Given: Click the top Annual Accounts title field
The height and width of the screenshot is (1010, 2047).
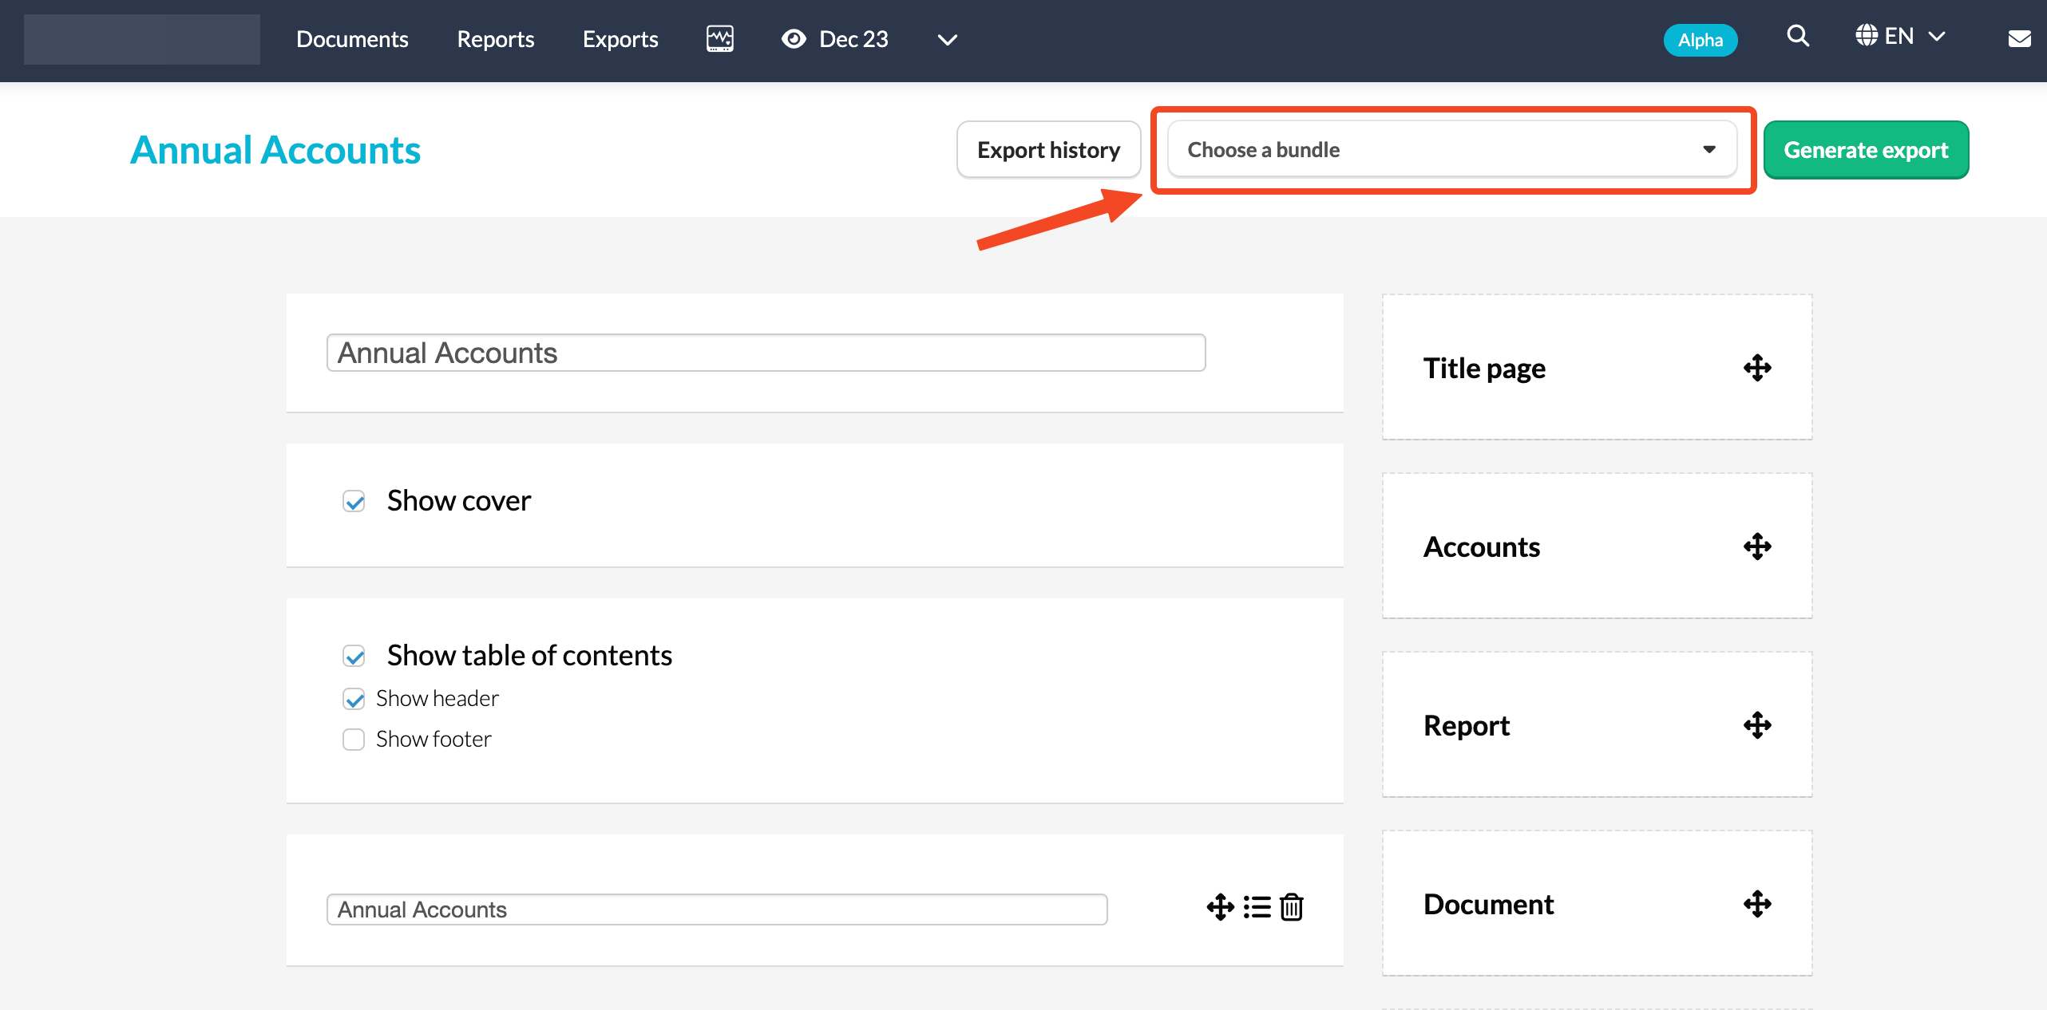Looking at the screenshot, I should coord(765,353).
